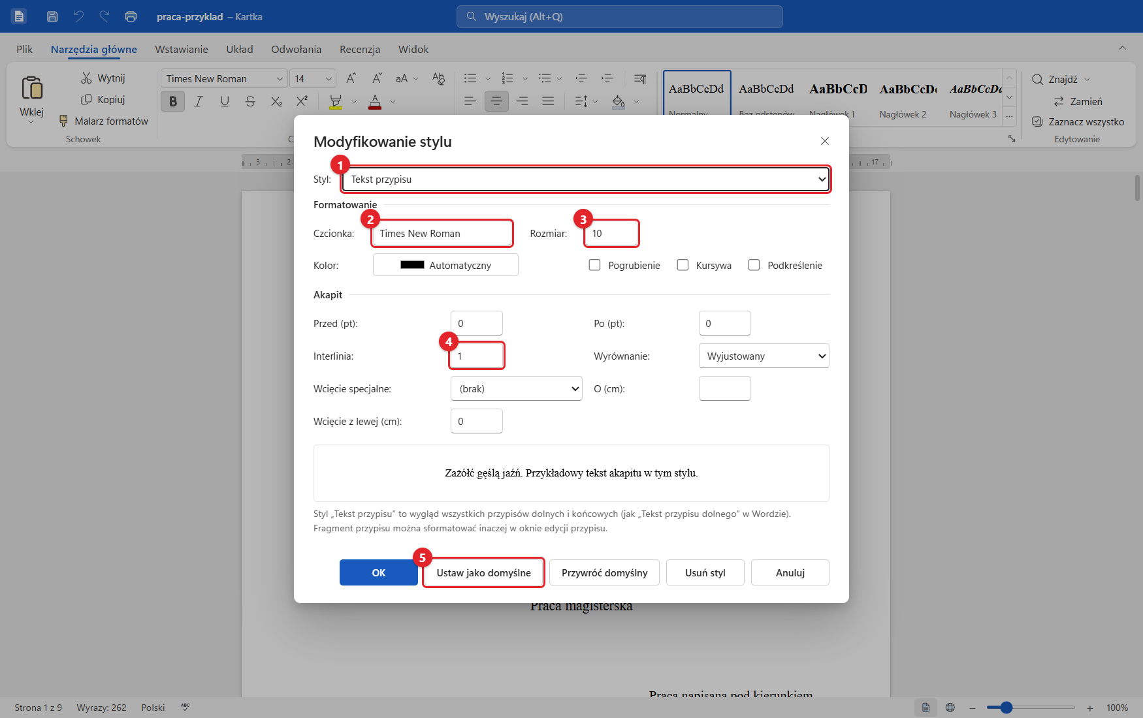
Task: Click the Usuń styl button
Action: (705, 572)
